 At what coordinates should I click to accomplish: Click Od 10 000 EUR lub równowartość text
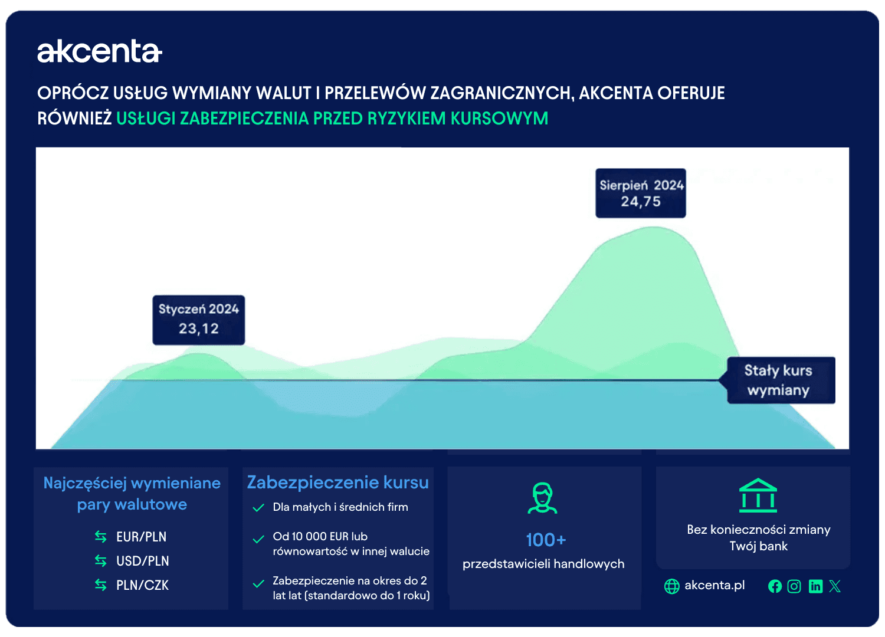click(351, 544)
